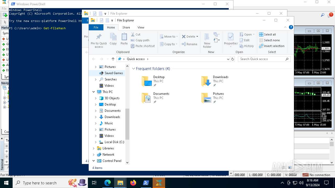The image size is (335, 188).
Task: Click Paste shortcut in ribbon
Action: (x=143, y=46)
